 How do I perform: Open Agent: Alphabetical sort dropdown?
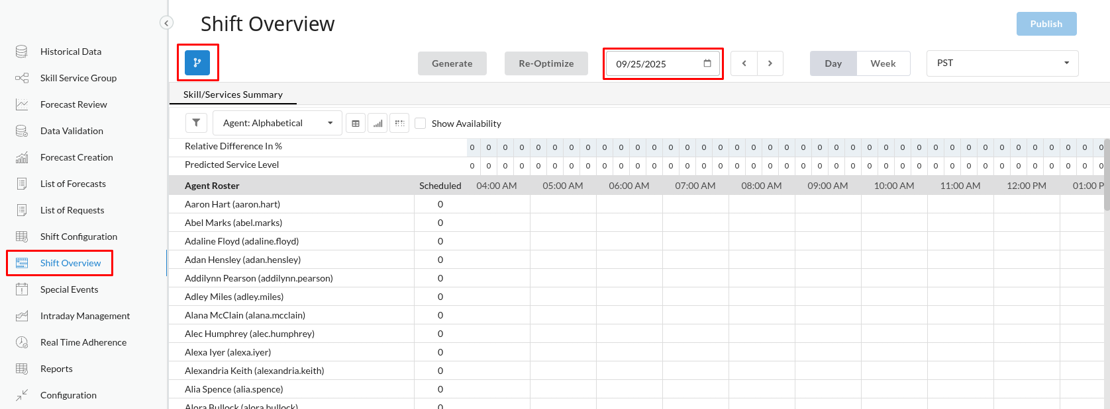click(277, 123)
